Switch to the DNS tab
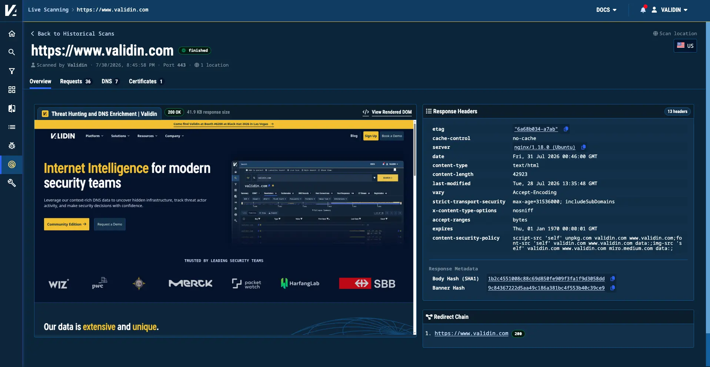710x367 pixels. click(110, 81)
